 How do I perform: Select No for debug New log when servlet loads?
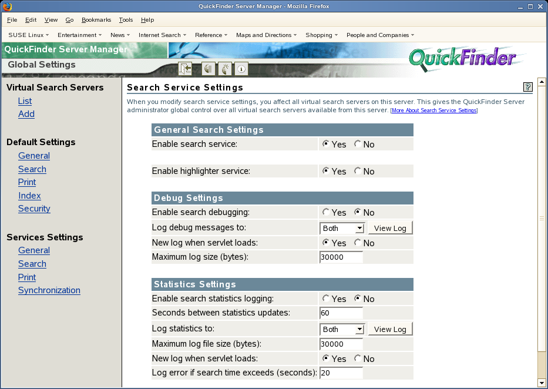pyautogui.click(x=358, y=242)
